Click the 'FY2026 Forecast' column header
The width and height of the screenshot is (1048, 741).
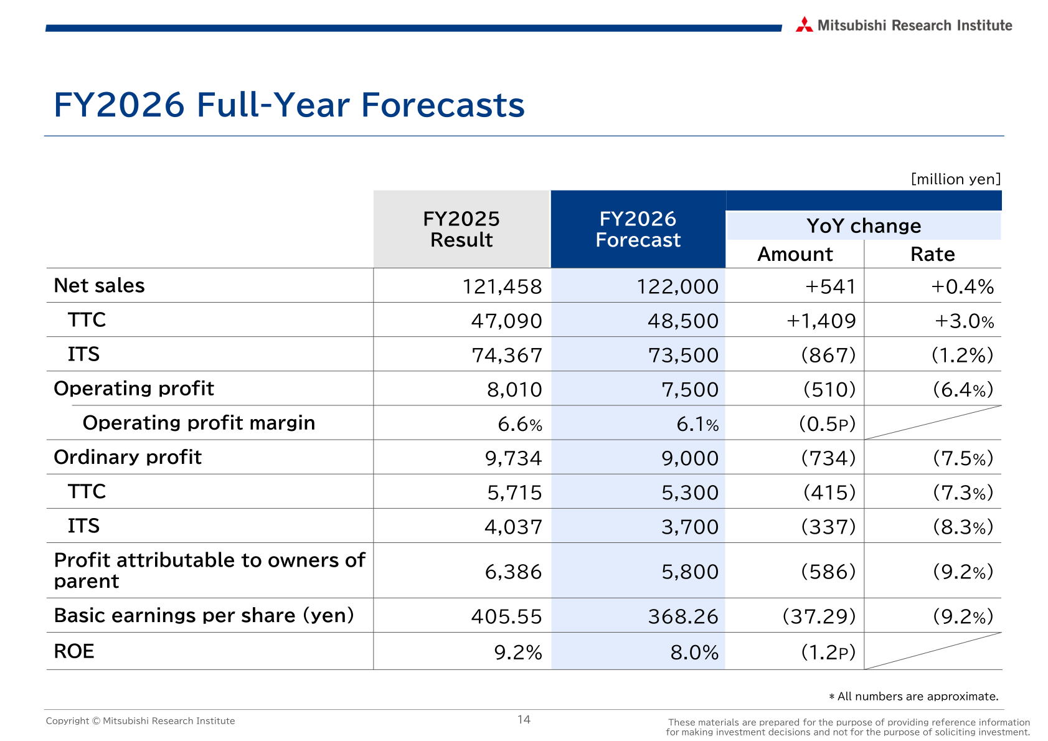638,229
